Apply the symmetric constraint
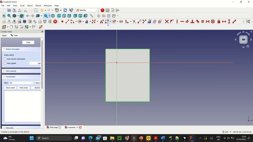The image size is (253, 142). [208, 21]
